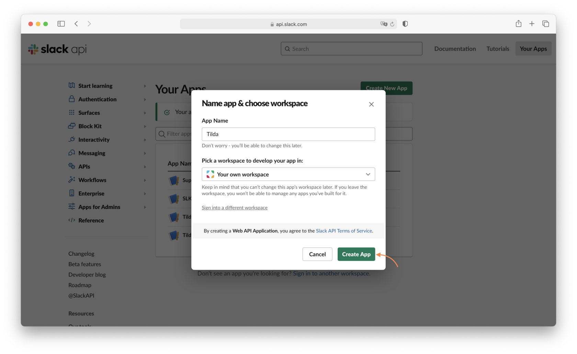Open the workspace picker dropdown
The height and width of the screenshot is (354, 577).
coord(288,174)
